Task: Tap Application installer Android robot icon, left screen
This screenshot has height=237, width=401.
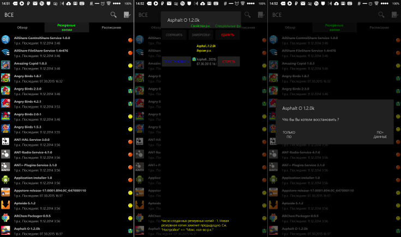Action: (5, 180)
